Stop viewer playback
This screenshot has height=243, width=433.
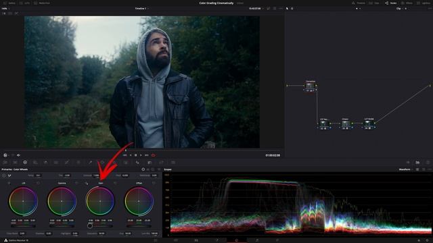tap(135, 155)
